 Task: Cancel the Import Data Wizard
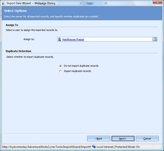147,138
